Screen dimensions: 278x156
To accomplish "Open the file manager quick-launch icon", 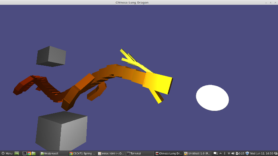I will coord(34,153).
